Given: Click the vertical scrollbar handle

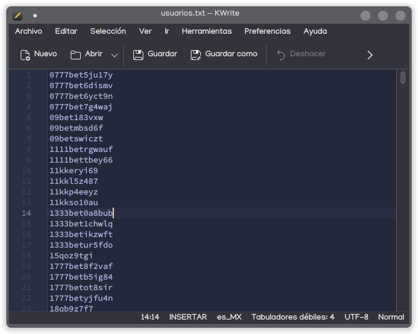Looking at the screenshot, I should [x=403, y=78].
